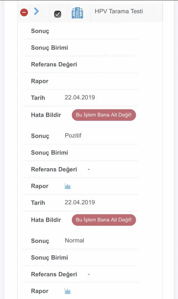
Task: Expand row using the blue chevron arrow
Action: point(36,11)
